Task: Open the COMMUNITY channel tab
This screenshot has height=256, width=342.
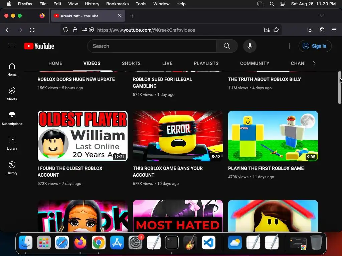Action: pos(254,63)
